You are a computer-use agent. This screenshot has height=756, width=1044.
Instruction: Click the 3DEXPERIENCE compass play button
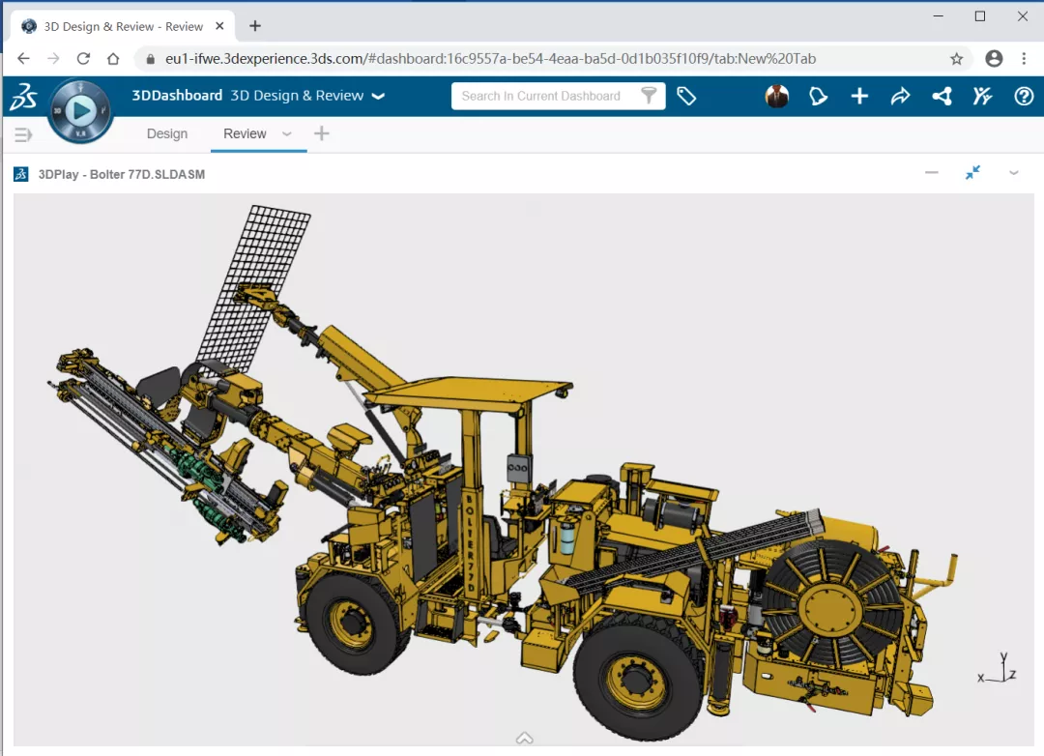pyautogui.click(x=80, y=110)
